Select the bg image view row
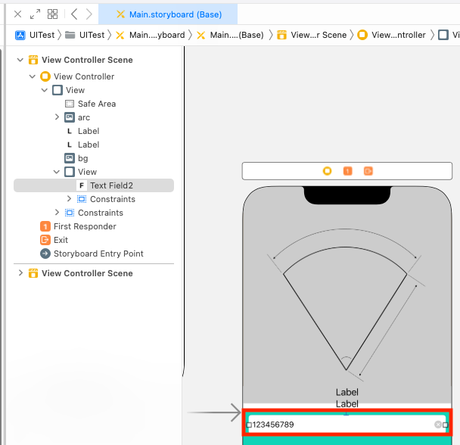460x445 pixels. [x=94, y=158]
